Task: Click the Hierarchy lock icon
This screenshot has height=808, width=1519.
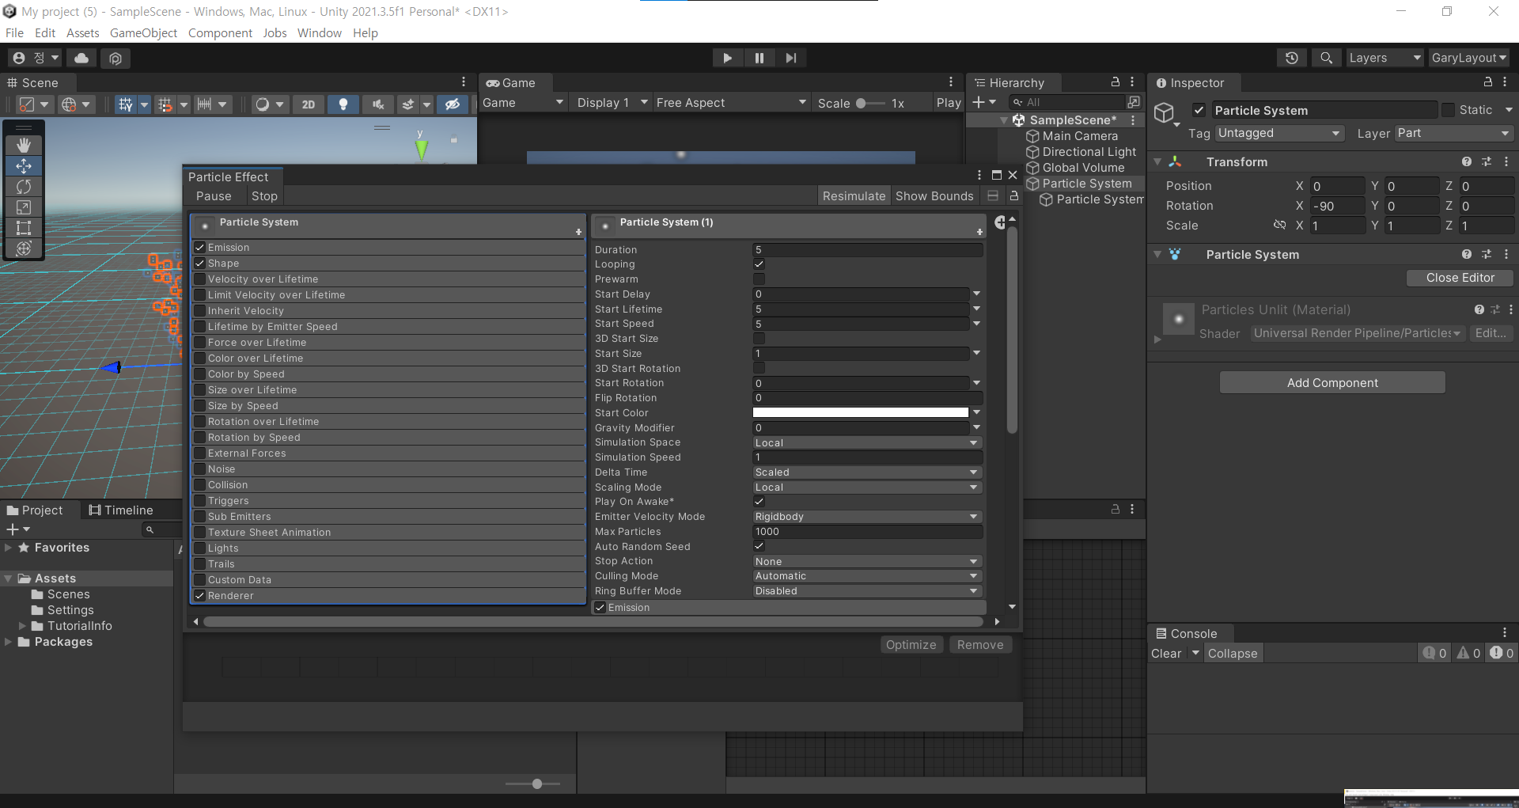Action: [1116, 82]
